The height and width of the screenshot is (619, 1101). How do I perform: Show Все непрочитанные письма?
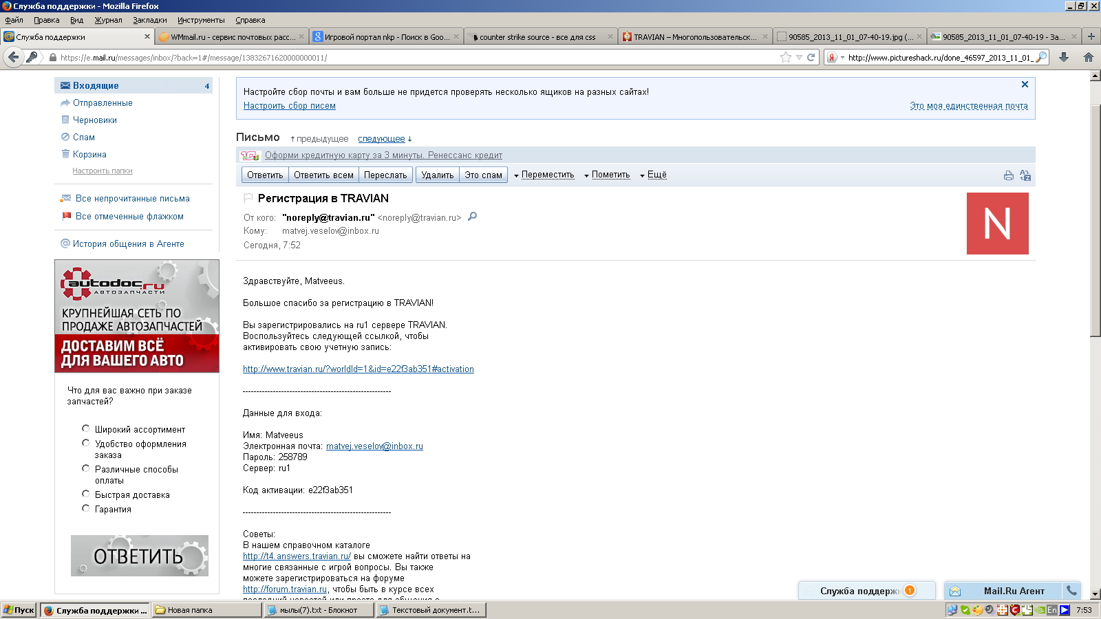132,198
